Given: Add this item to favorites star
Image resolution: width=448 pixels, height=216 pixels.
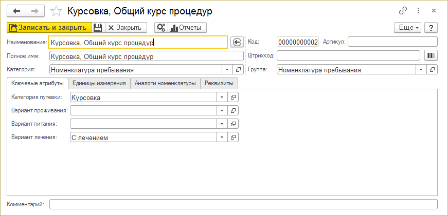Looking at the screenshot, I should [58, 11].
